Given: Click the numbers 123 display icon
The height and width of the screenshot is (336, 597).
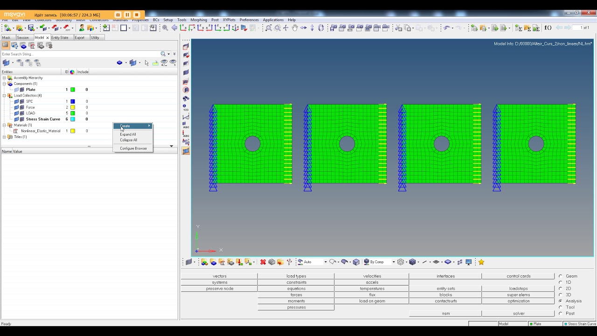Looking at the screenshot, I should (186, 107).
